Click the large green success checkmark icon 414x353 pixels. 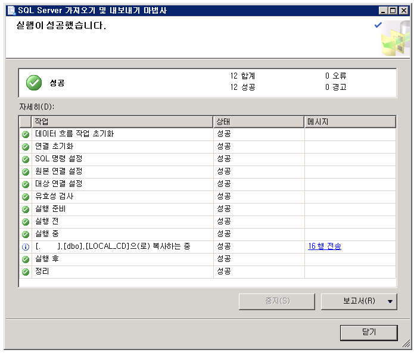[34, 83]
